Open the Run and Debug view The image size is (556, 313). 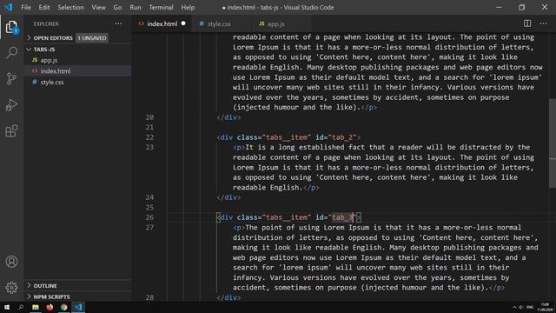pyautogui.click(x=11, y=104)
